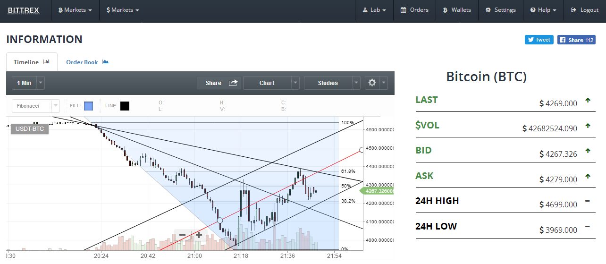The height and width of the screenshot is (264, 606).
Task: Select the 1 Min interval button
Action: coord(24,83)
